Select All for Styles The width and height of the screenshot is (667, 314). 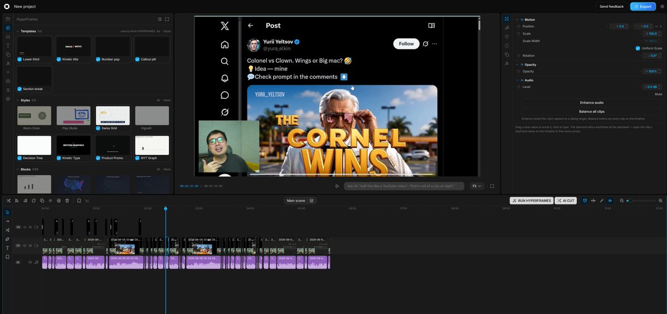click(158, 100)
